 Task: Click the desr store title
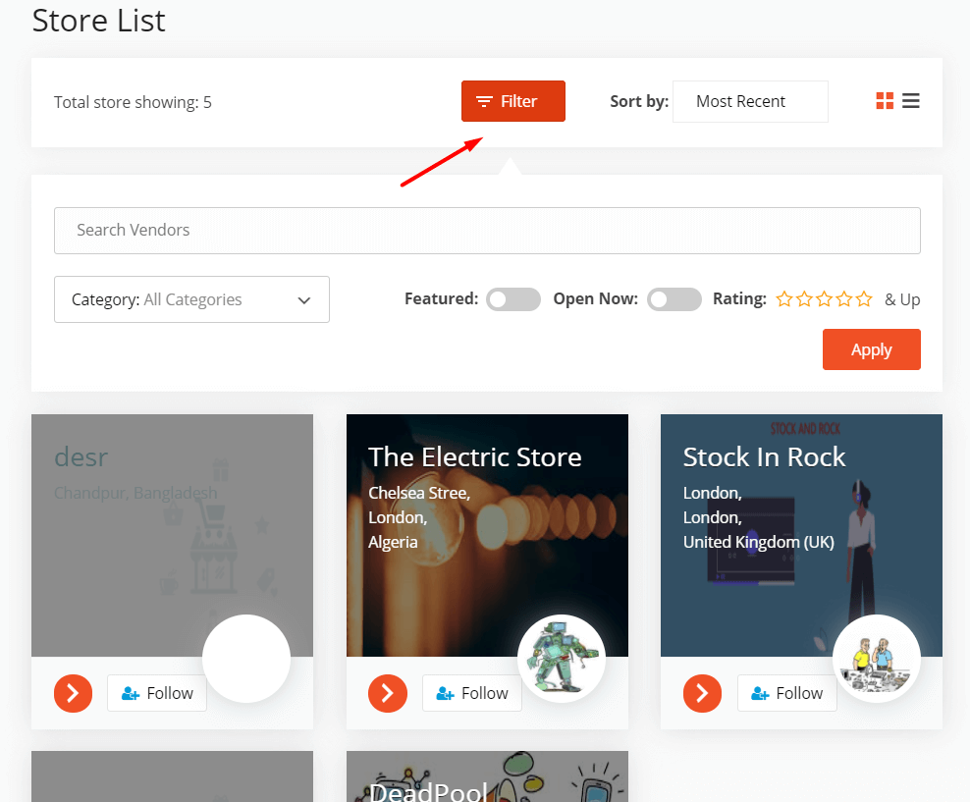click(x=81, y=457)
